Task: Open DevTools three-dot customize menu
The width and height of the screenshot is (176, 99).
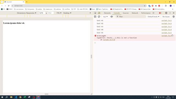Action: 170,13
